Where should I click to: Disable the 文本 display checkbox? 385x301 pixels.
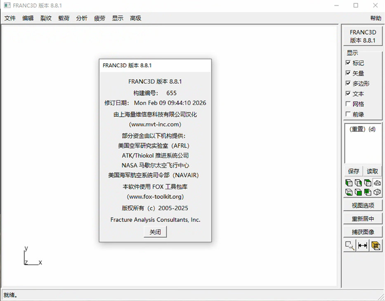[x=348, y=94]
